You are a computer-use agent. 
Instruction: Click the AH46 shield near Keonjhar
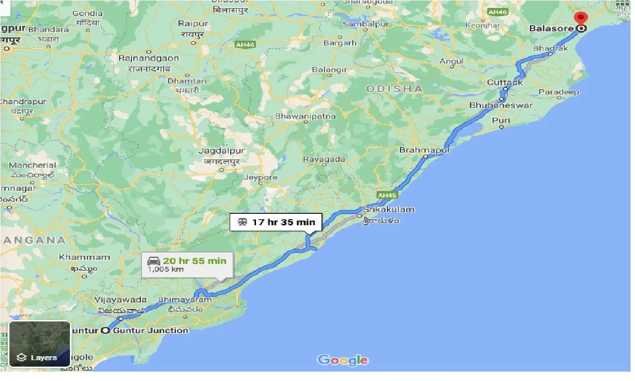pyautogui.click(x=497, y=11)
